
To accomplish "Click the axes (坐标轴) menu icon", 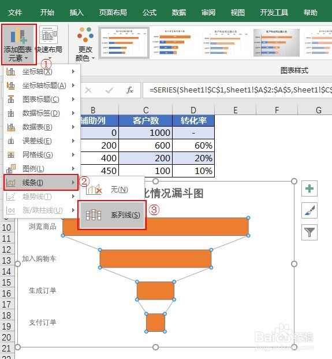I will click(x=11, y=72).
